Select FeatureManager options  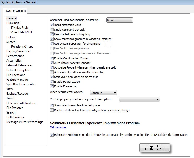(17, 80)
